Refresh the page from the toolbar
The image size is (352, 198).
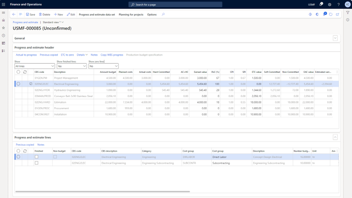331,15
